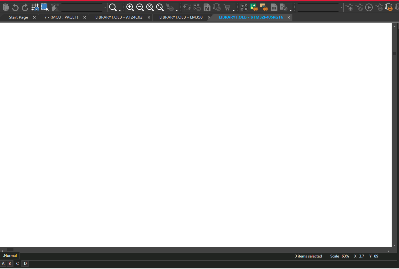Screen dimensions: 399x269
Task: Select the .Normal view tab
Action: pyautogui.click(x=10, y=256)
